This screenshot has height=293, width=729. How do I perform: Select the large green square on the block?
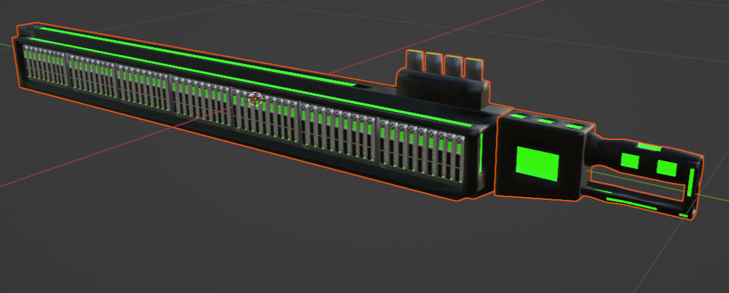point(537,163)
